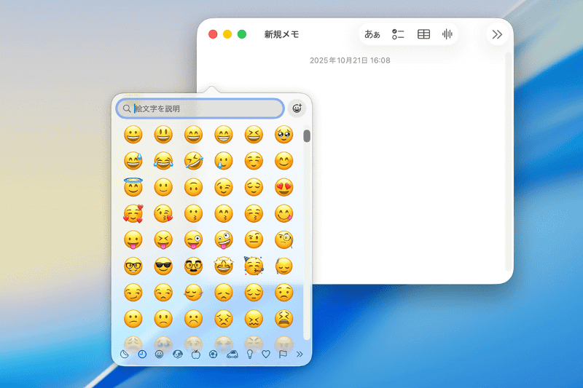Image resolution: width=583 pixels, height=388 pixels.
Task: Show recently used emoji via clock icon
Action: (142, 354)
